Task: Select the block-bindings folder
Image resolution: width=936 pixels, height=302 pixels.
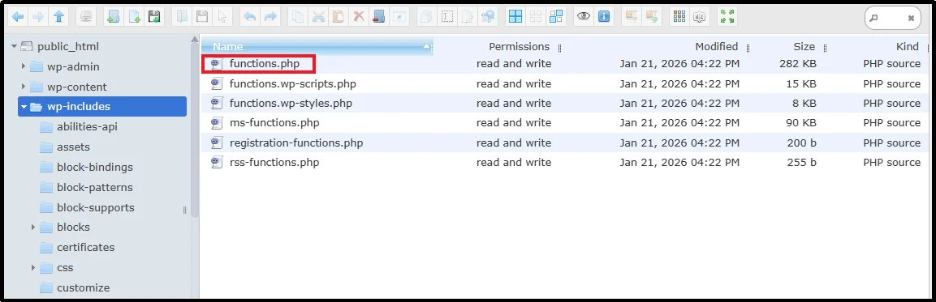Action: [x=95, y=167]
